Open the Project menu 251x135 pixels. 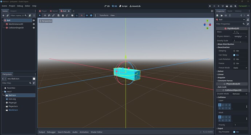pyautogui.click(x=12, y=6)
